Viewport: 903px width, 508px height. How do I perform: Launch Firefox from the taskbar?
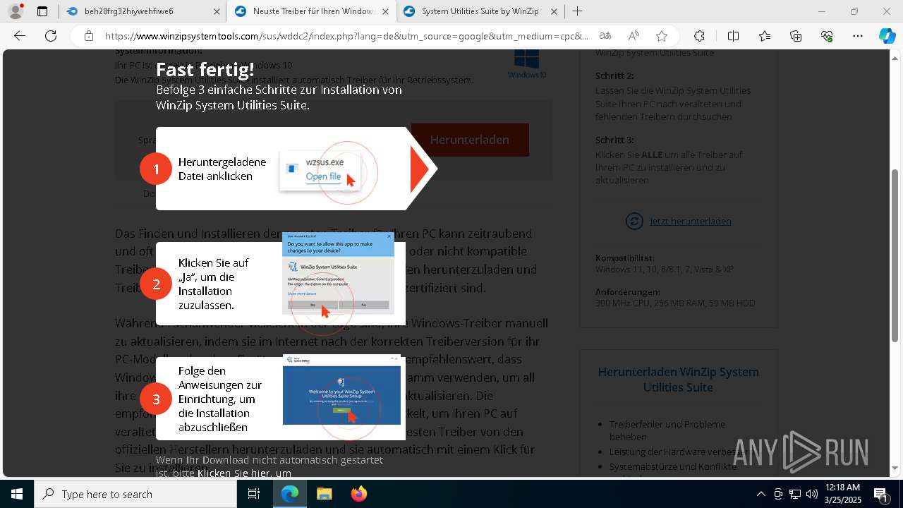pyautogui.click(x=358, y=494)
